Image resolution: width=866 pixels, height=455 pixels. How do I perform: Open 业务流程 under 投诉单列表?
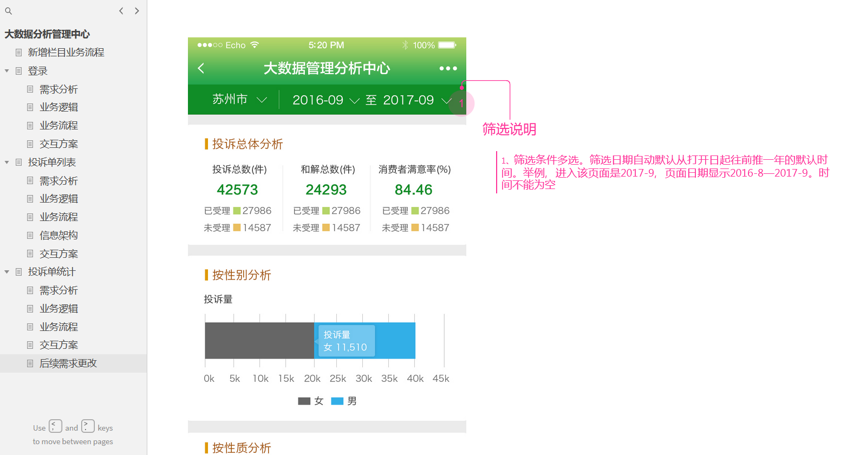(58, 217)
